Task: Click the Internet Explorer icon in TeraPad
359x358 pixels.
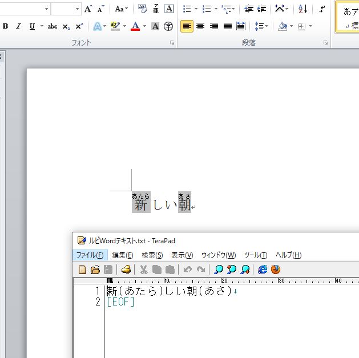Action: click(x=263, y=269)
